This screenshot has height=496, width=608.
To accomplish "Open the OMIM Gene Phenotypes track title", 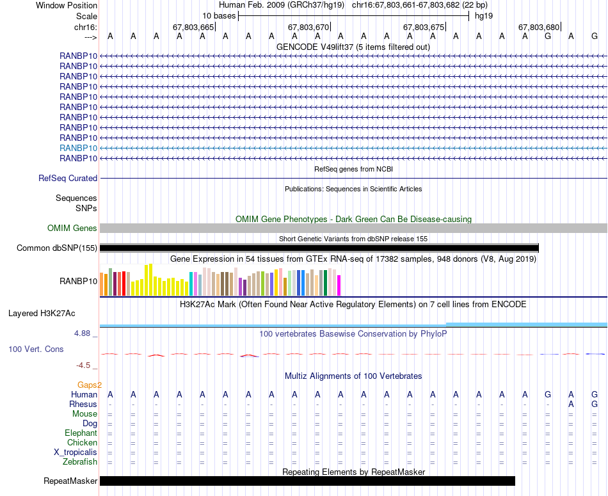I will point(353,219).
